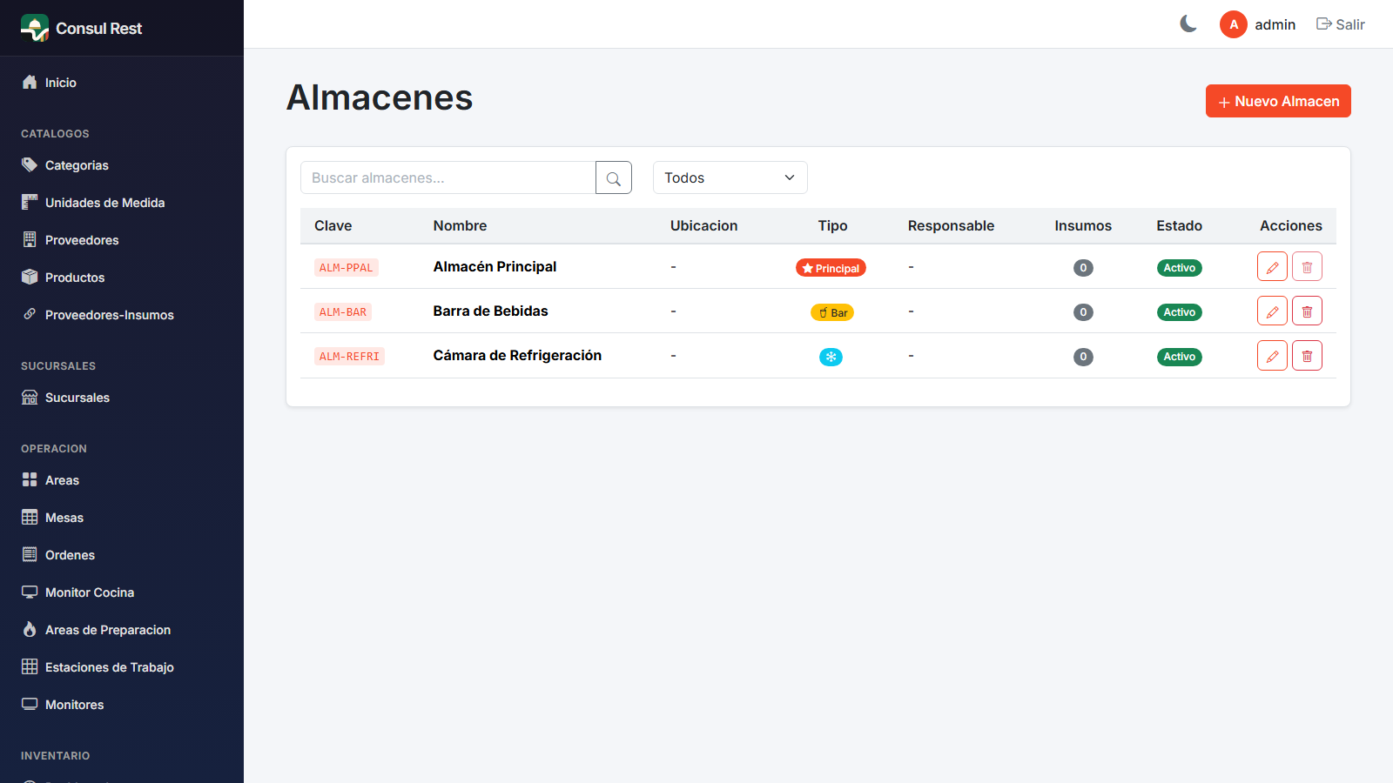Open Areas de Preparacion
The height and width of the screenshot is (783, 1393).
[122, 630]
